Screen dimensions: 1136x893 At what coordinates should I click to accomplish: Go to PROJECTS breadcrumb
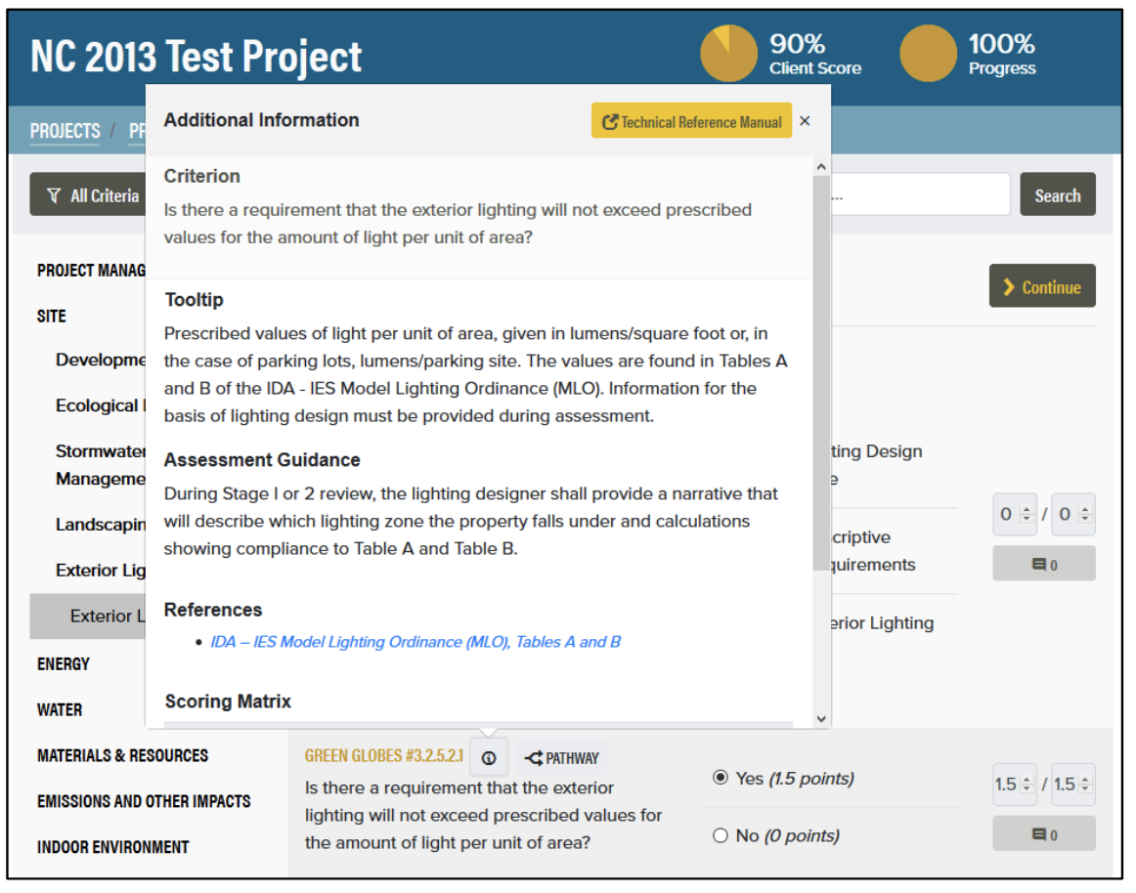[65, 131]
